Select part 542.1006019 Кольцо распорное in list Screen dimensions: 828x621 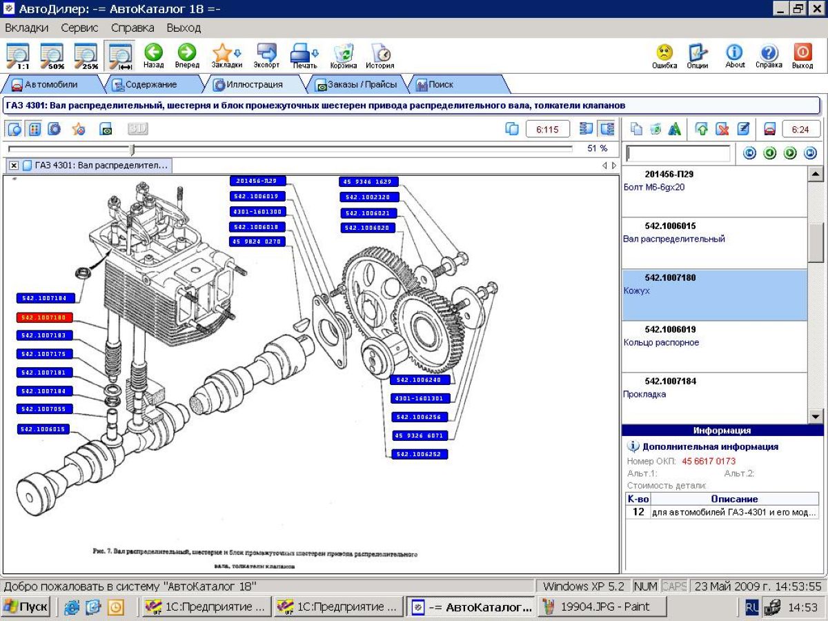click(x=714, y=346)
